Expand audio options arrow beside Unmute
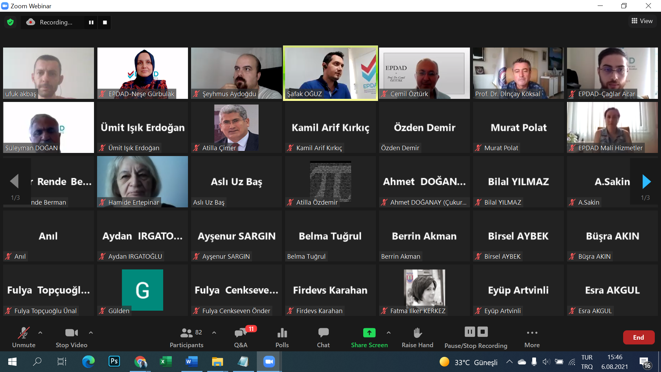The height and width of the screenshot is (372, 661). (x=40, y=333)
